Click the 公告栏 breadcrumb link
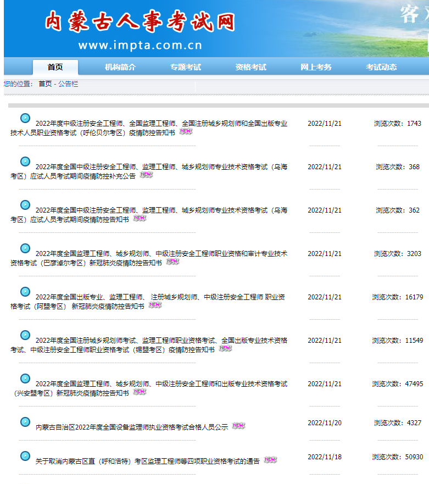Screen dimensions: 429x484 point(69,84)
